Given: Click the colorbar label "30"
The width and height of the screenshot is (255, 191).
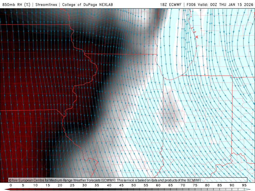Looking at the screenshot, I should tap(84, 185).
